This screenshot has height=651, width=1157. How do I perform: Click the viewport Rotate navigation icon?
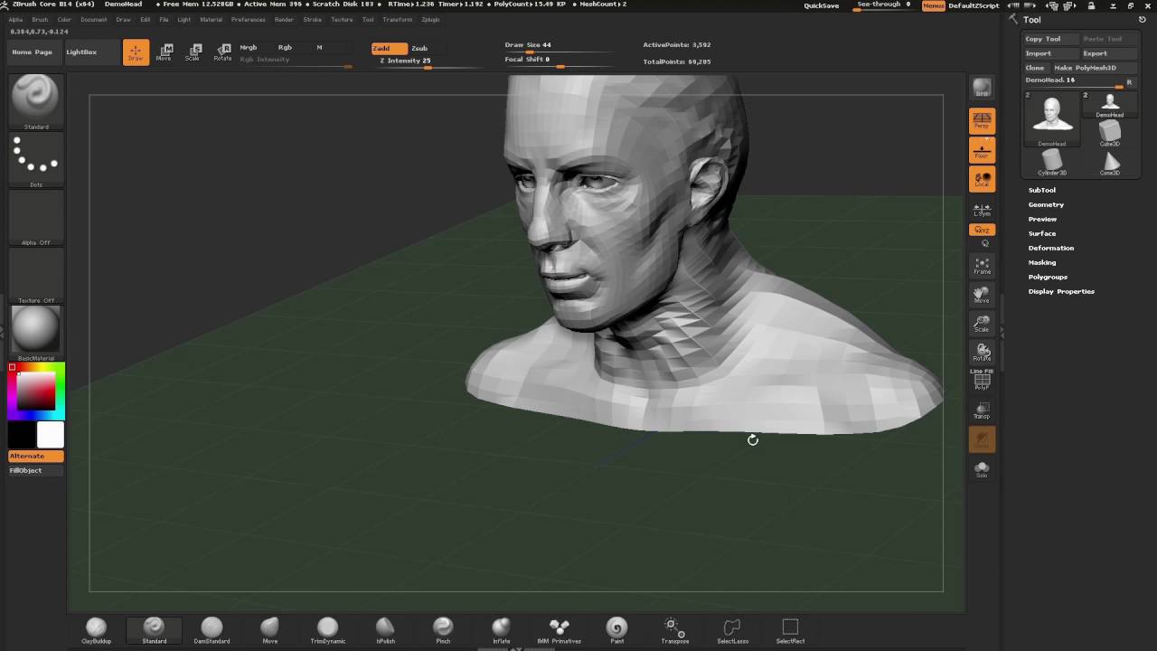click(x=982, y=353)
